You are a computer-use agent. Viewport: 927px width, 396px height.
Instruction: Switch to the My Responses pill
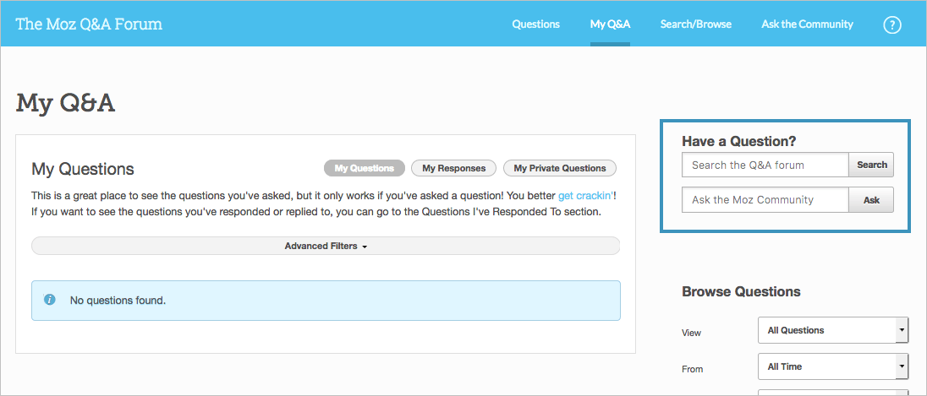coord(453,168)
